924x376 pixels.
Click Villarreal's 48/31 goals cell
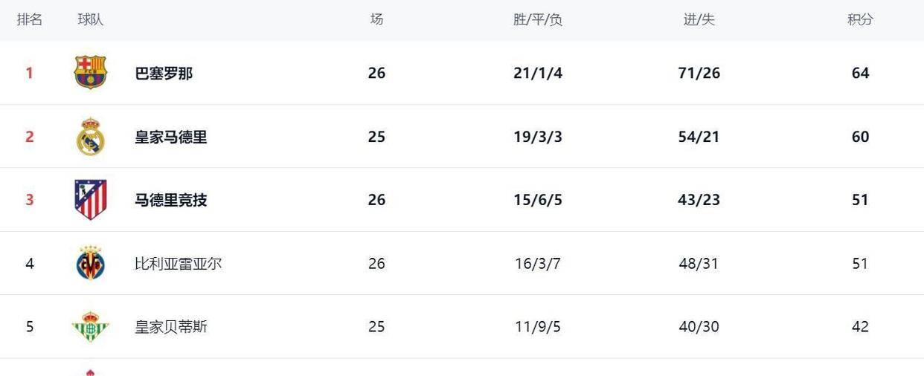pos(699,264)
